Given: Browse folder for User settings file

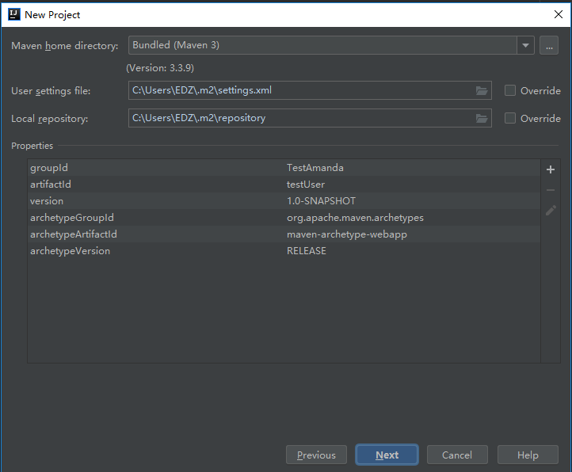Looking at the screenshot, I should coord(482,90).
